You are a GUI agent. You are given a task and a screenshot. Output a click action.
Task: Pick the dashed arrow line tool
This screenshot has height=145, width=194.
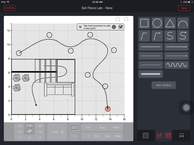[177, 56]
